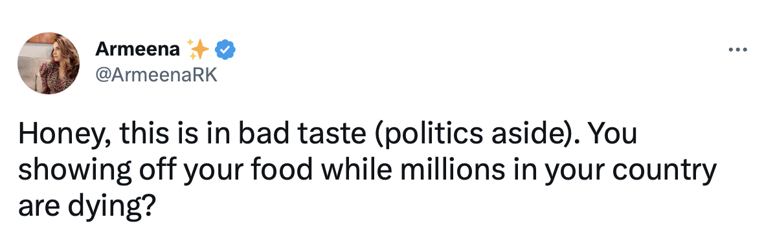
Task: Open Armeena's profile picture
Action: [x=49, y=64]
